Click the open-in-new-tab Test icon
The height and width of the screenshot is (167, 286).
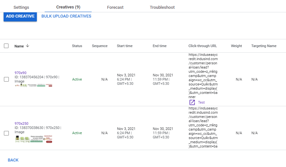tap(192, 102)
